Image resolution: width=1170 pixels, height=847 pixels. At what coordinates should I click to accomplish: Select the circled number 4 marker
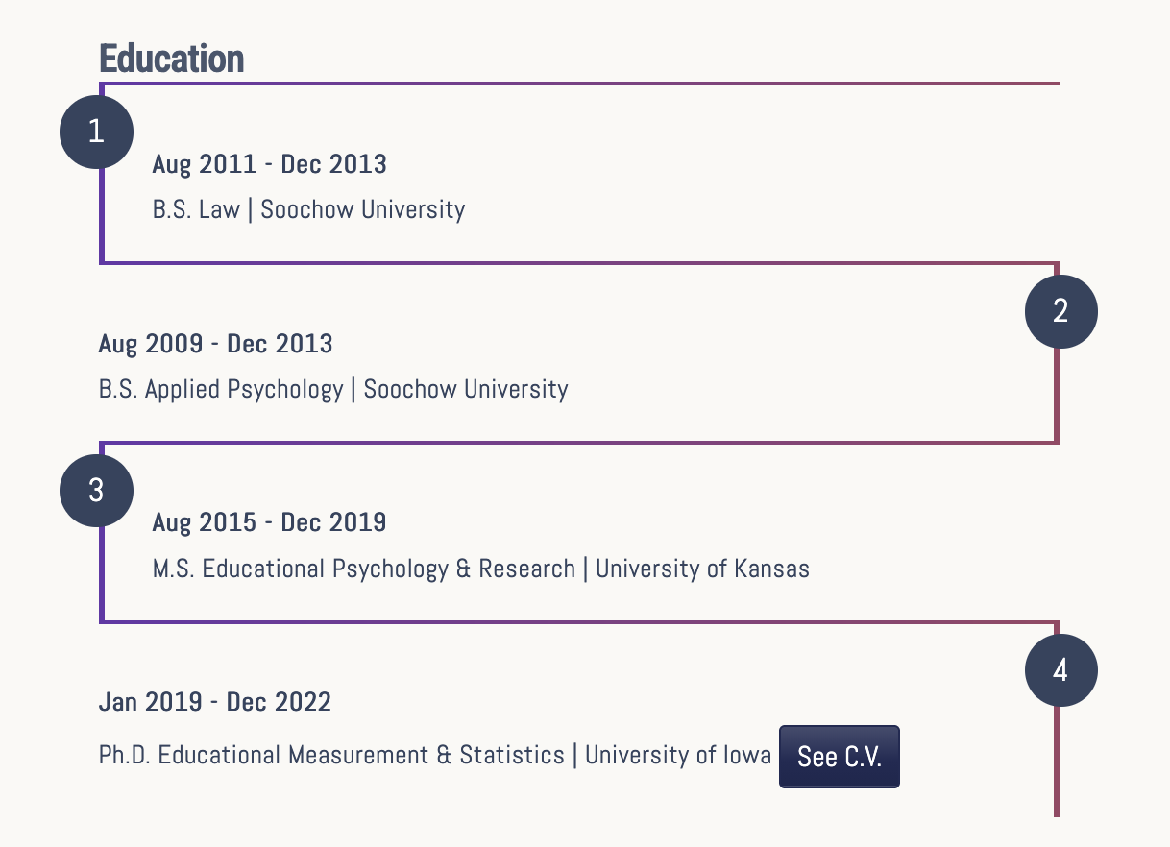coord(1060,670)
